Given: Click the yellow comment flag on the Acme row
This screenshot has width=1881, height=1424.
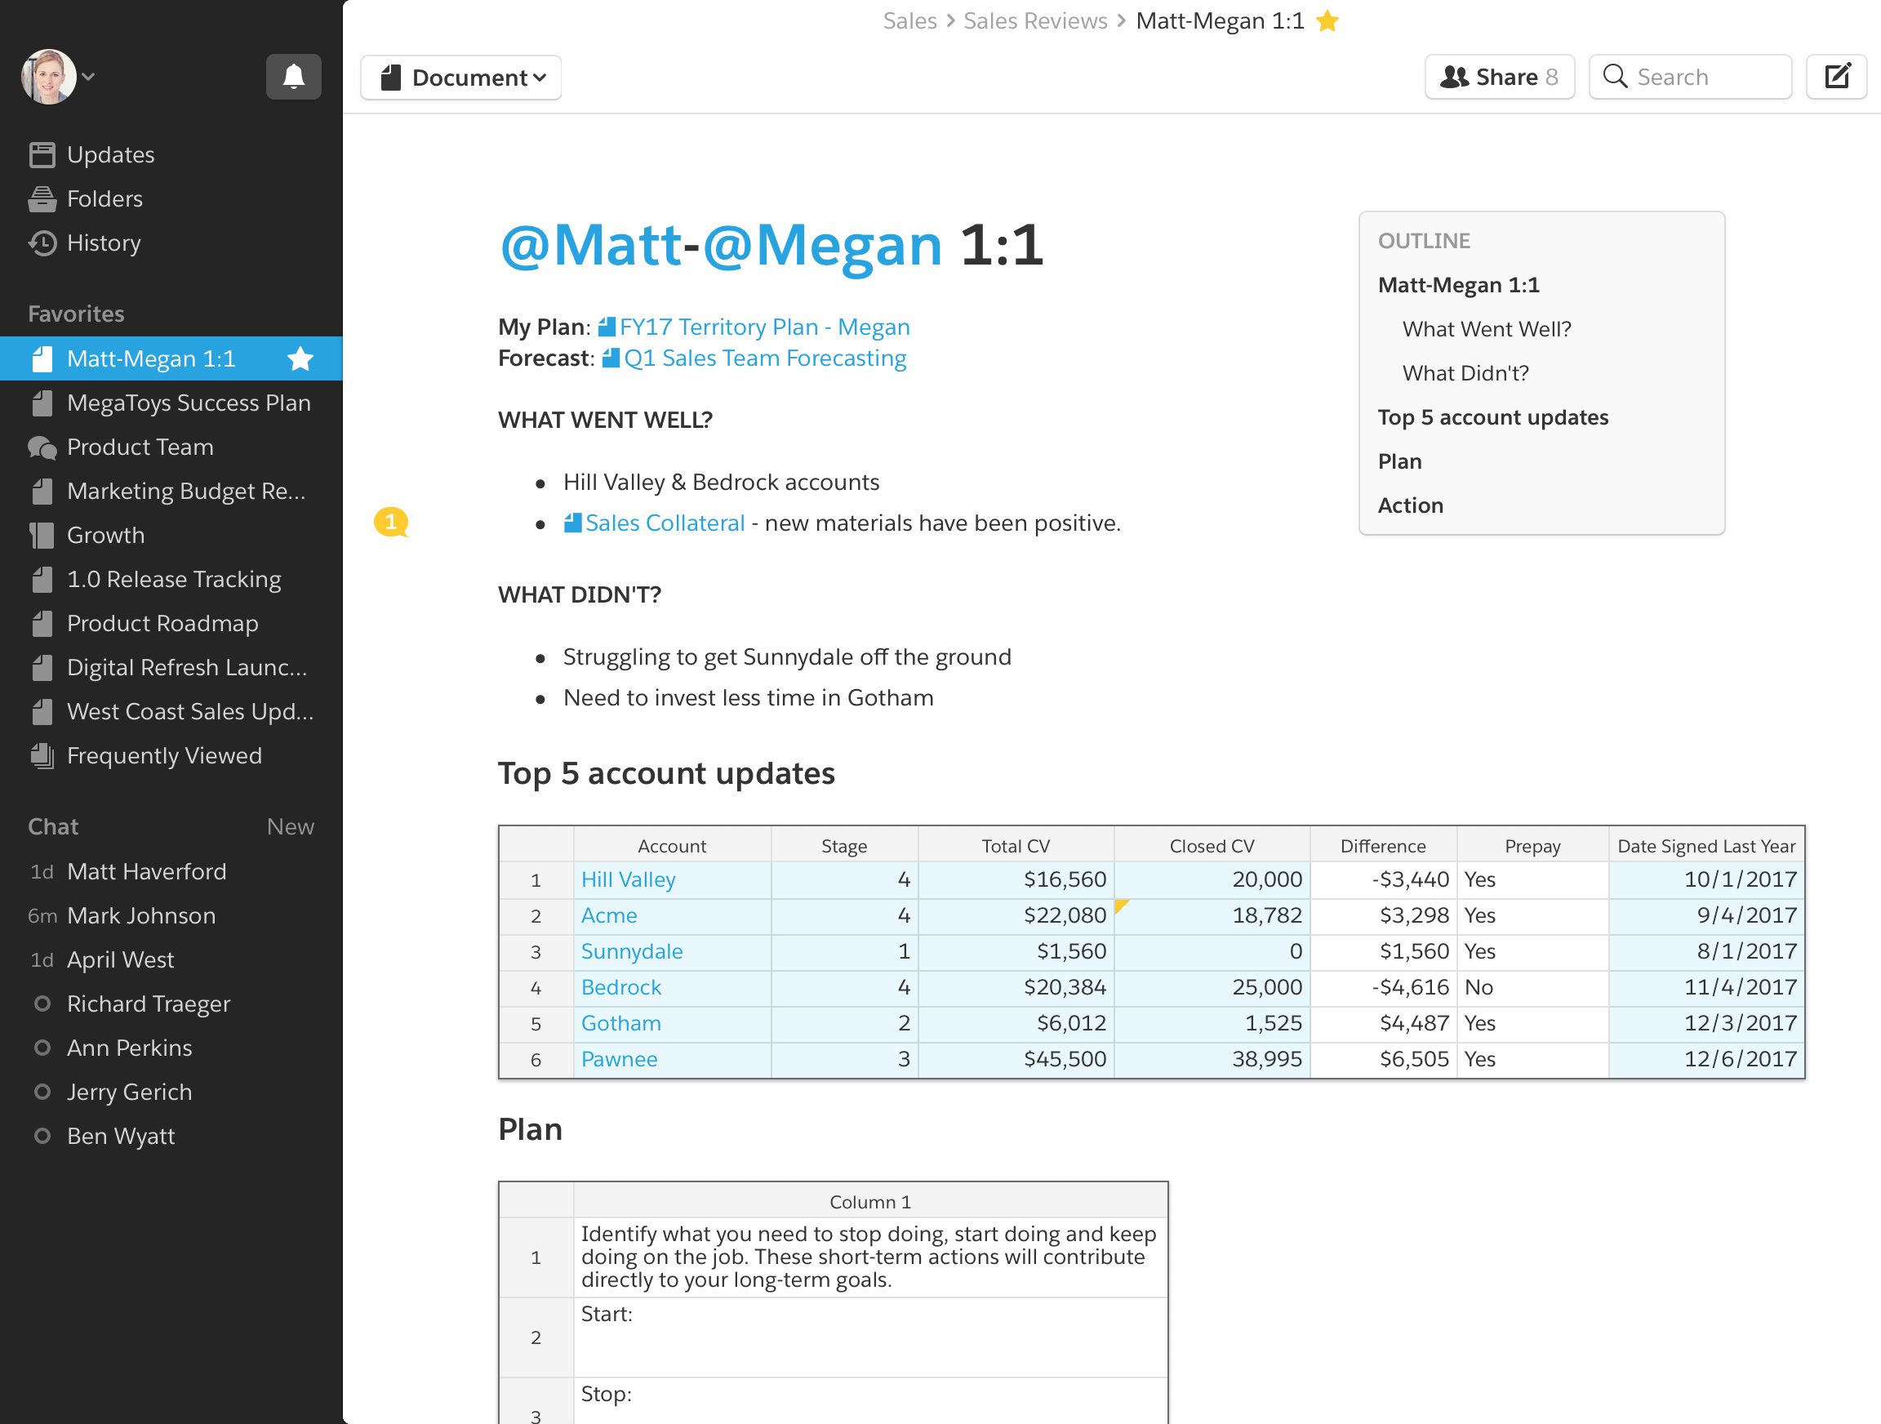Looking at the screenshot, I should [x=1121, y=905].
